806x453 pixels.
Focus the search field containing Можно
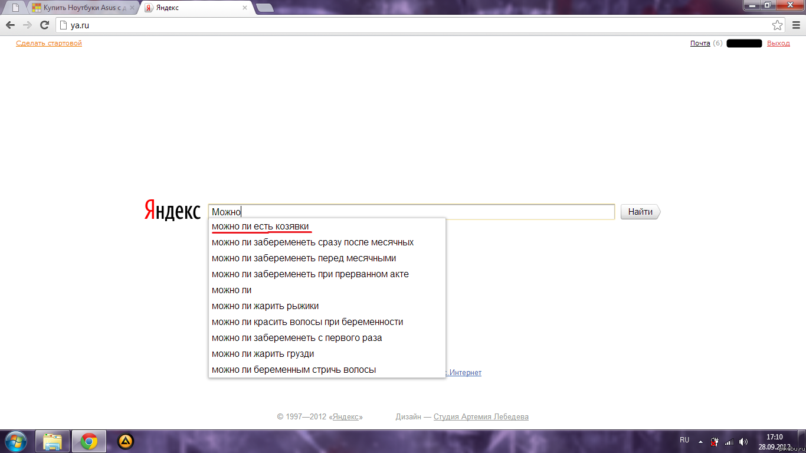click(411, 212)
